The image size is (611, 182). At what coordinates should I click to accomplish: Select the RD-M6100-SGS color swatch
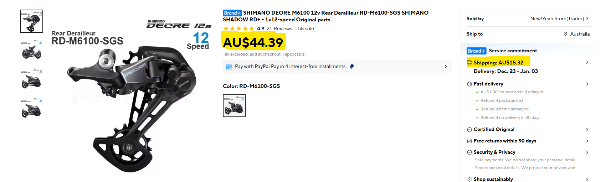click(x=234, y=106)
